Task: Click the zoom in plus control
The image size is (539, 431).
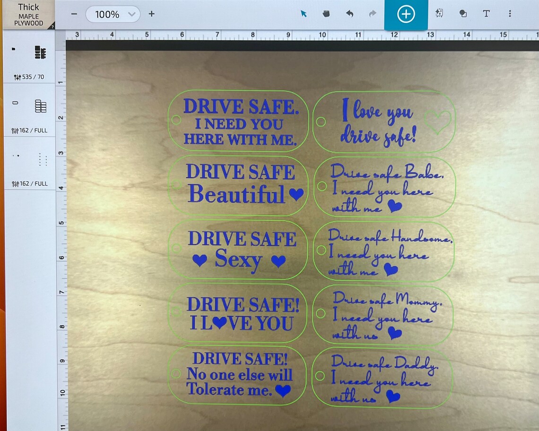Action: (151, 14)
